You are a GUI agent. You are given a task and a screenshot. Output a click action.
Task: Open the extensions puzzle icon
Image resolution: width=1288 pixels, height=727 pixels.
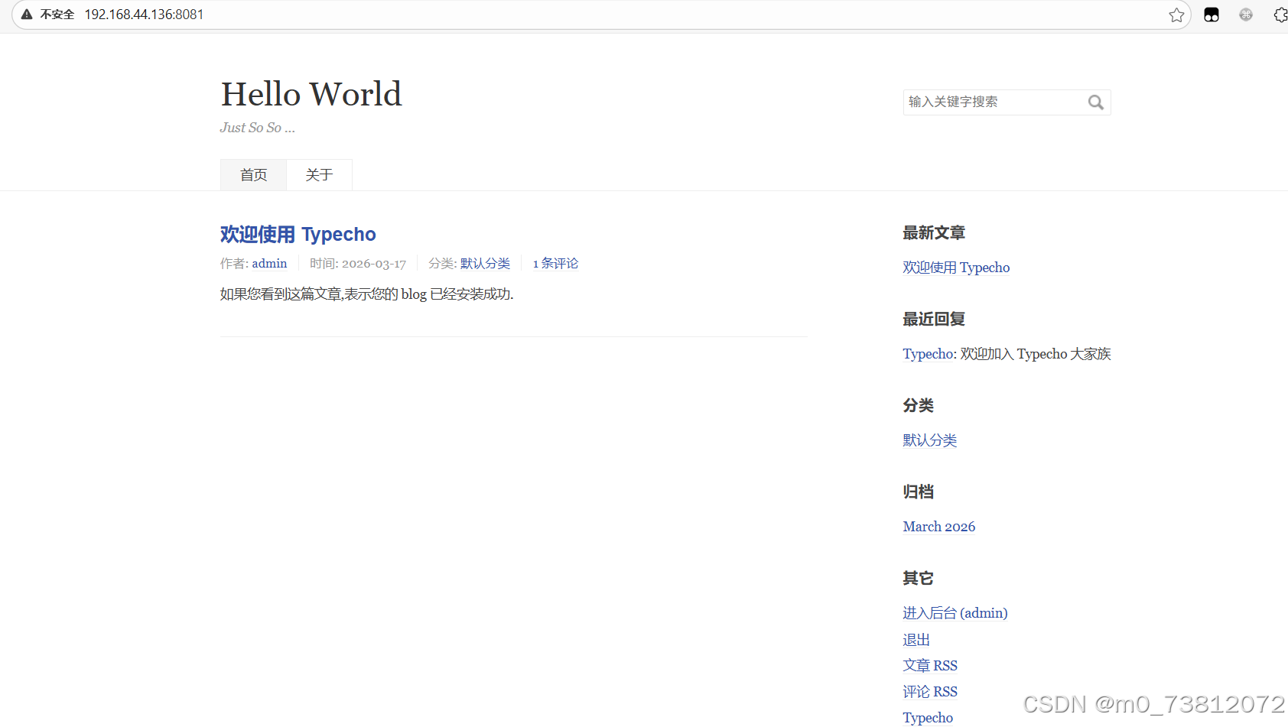tap(1280, 15)
